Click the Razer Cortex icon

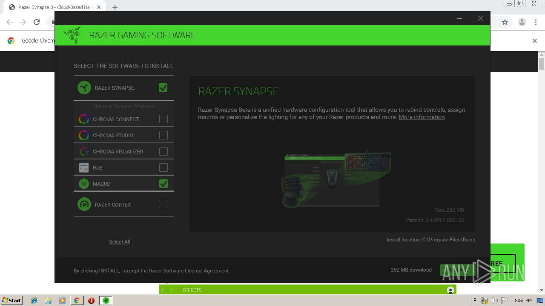[x=84, y=204]
